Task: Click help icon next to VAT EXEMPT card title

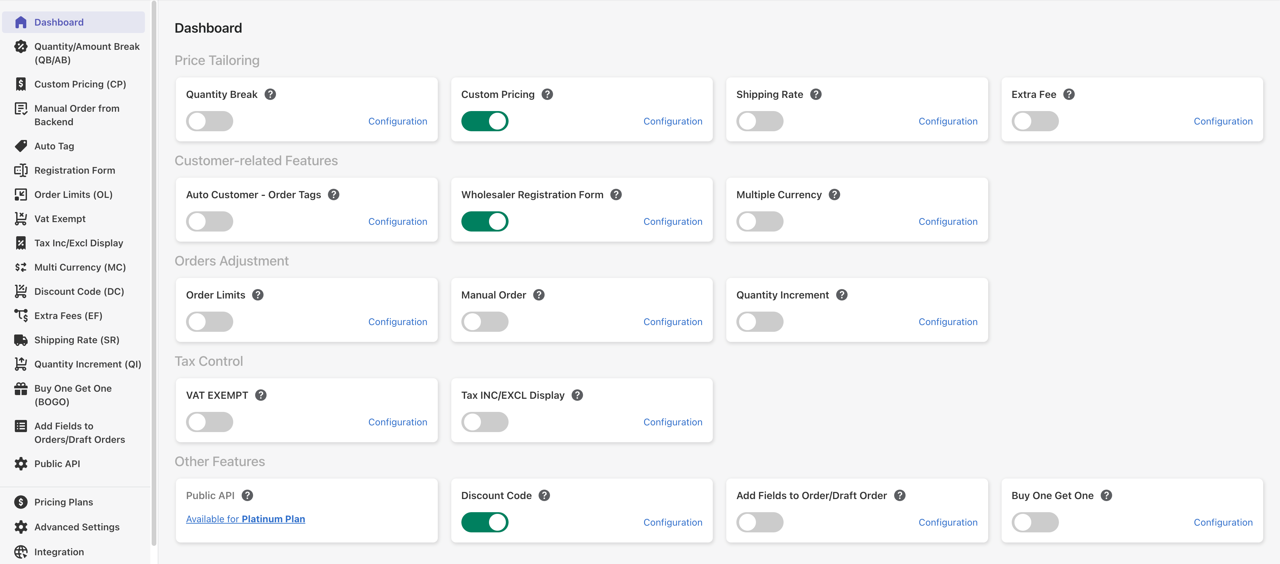Action: (x=261, y=395)
